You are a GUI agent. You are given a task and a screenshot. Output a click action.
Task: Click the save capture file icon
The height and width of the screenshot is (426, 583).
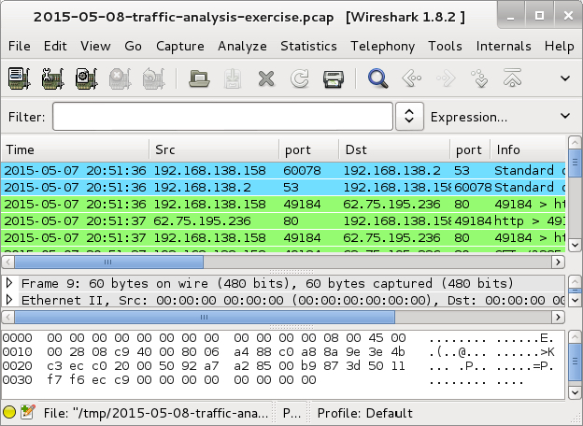[233, 78]
